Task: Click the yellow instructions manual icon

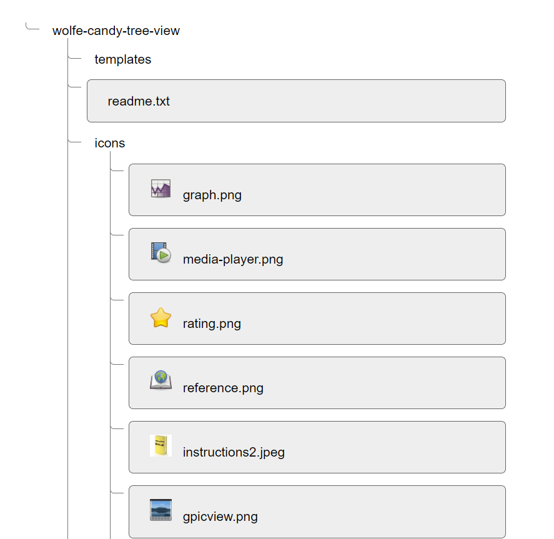Action: [x=161, y=445]
